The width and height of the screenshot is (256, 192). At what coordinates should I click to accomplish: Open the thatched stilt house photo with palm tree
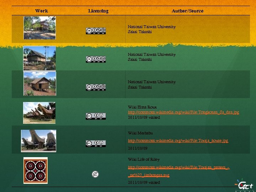tap(40, 58)
